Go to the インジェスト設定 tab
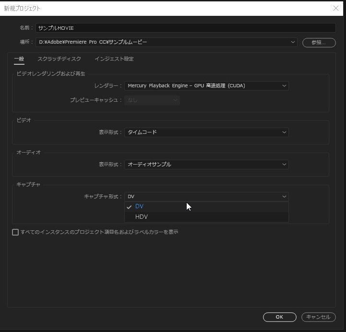The height and width of the screenshot is (332, 346). tap(114, 59)
